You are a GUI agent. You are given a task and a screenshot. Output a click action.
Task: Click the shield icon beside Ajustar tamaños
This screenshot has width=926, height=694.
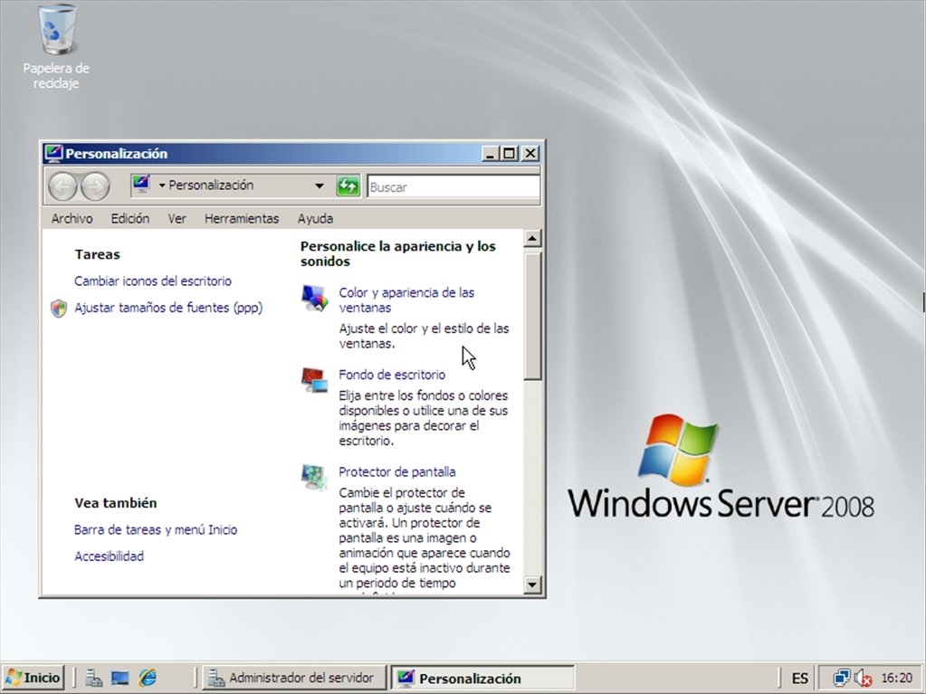tap(59, 308)
